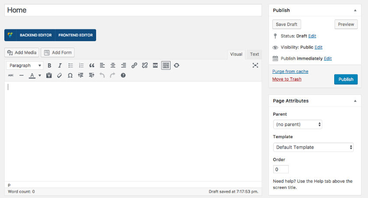Viewport: 368px width, 198px height.
Task: Move the page to Trash
Action: (287, 79)
